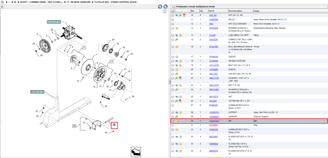The height and width of the screenshot is (158, 328).
Task: Open the AF breadcrumb item
Action: pyautogui.click(x=15, y=2)
